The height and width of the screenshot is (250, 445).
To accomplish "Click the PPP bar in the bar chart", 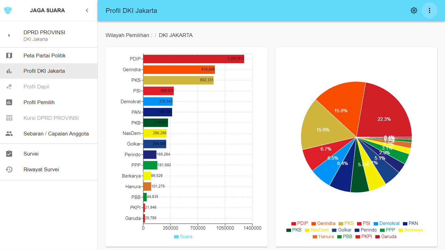I will click(x=150, y=165).
